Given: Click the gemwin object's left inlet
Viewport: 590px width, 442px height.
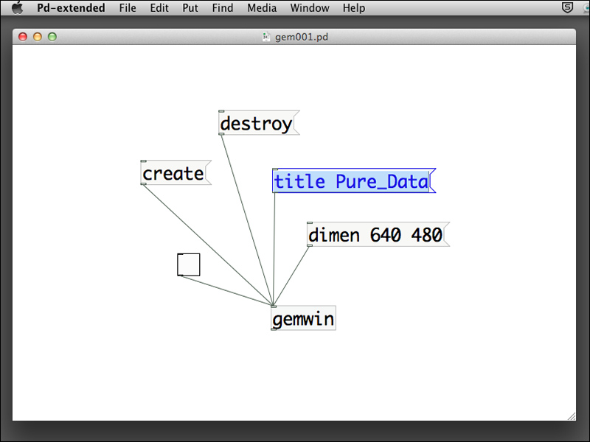Looking at the screenshot, I should tap(274, 306).
